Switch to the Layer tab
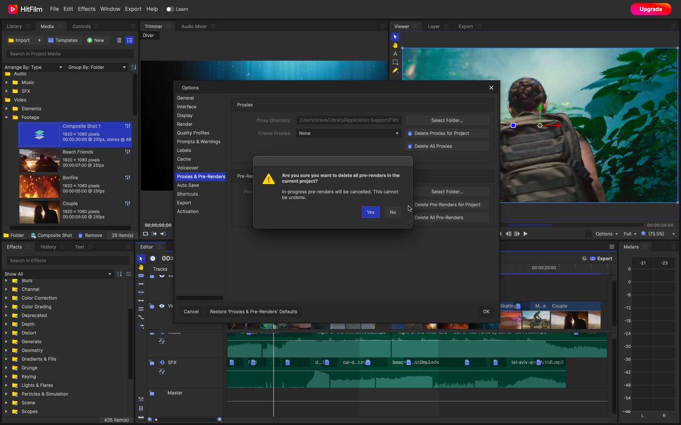This screenshot has height=425, width=681. coord(434,26)
